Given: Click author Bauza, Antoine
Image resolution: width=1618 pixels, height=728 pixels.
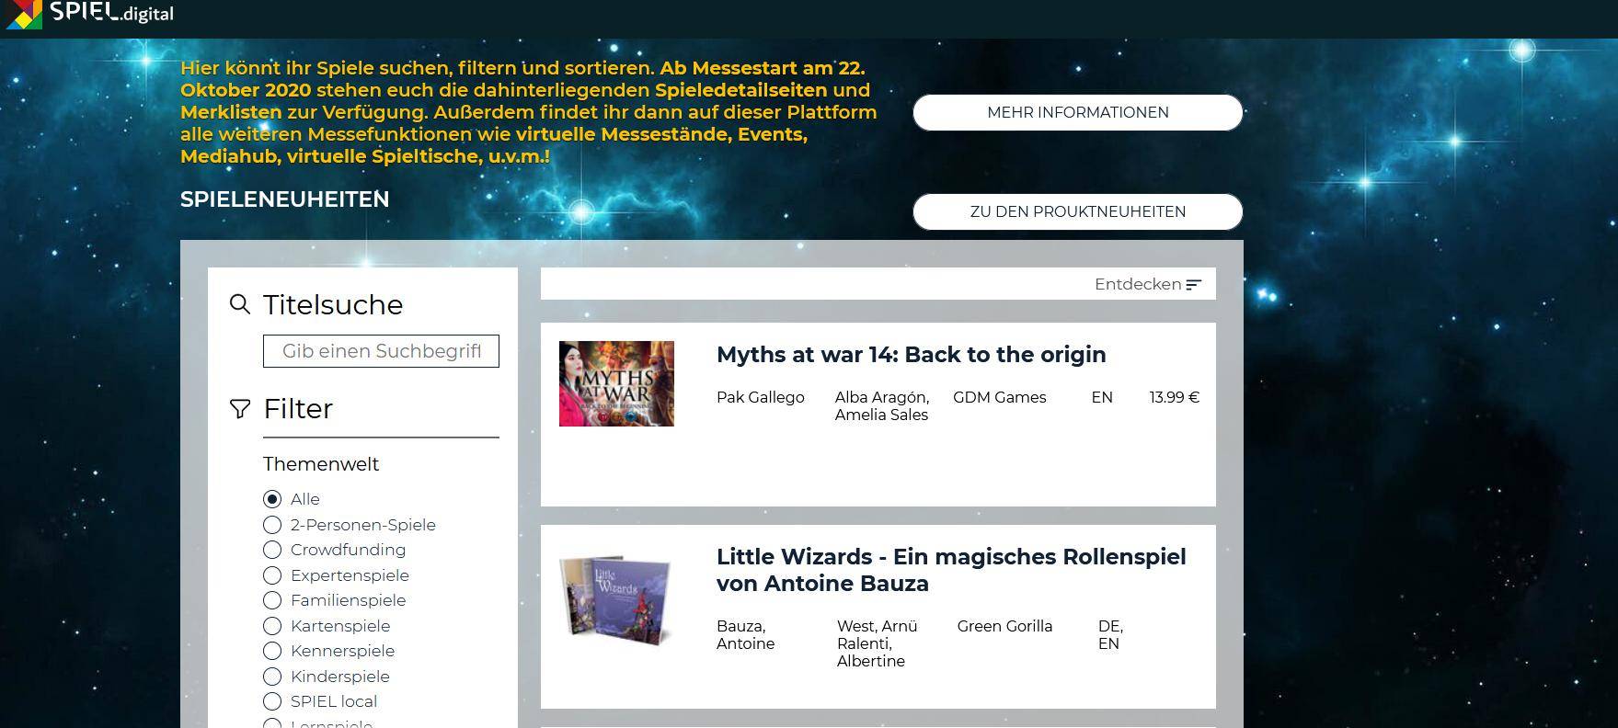Looking at the screenshot, I should coord(746,635).
